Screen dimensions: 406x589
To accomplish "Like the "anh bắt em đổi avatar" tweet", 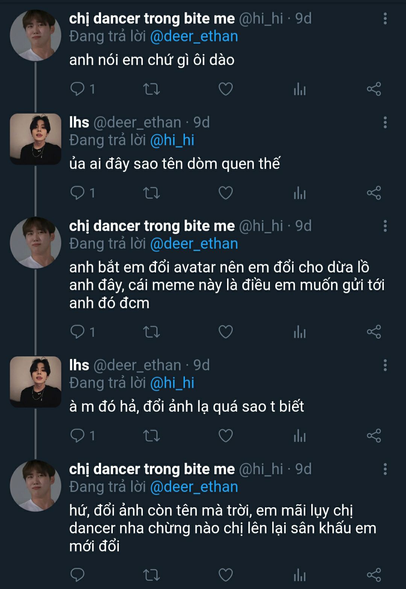I will 226,332.
